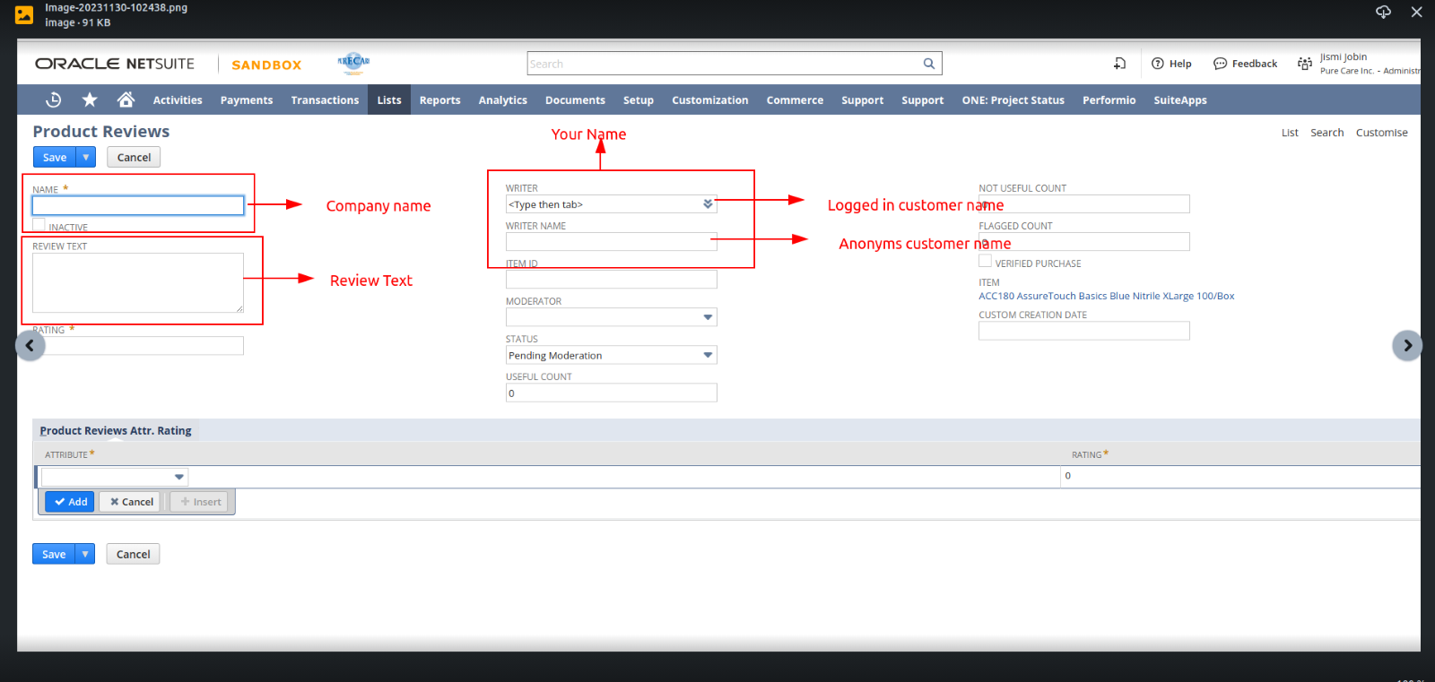Open the ACC180 AssureTouch item link
Viewport: 1435px width, 682px height.
1106,296
